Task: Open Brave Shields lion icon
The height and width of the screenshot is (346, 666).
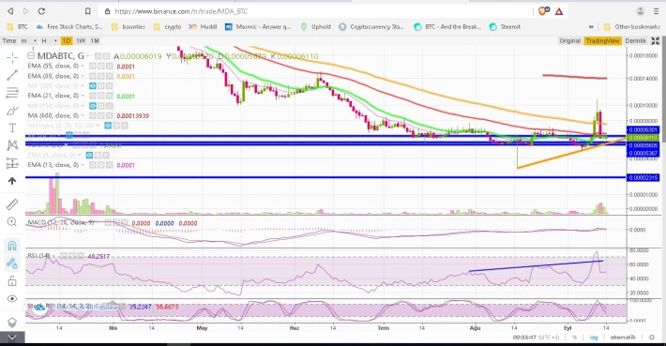Action: point(543,11)
